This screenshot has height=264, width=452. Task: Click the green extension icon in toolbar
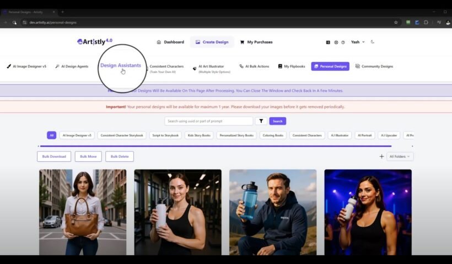point(408,23)
